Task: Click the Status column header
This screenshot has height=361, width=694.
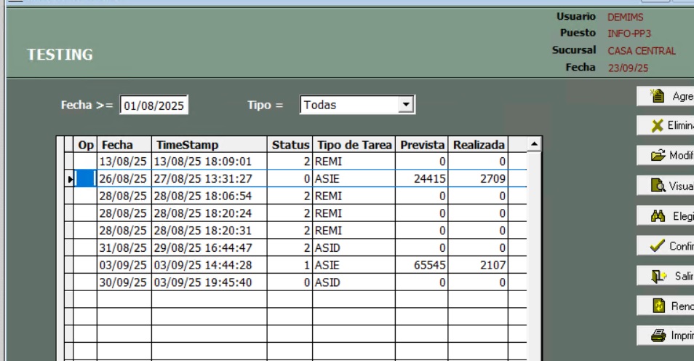Action: click(291, 146)
